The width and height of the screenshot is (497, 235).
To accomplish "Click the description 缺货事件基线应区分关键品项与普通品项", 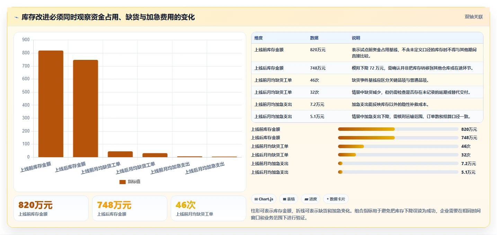I will [390, 80].
